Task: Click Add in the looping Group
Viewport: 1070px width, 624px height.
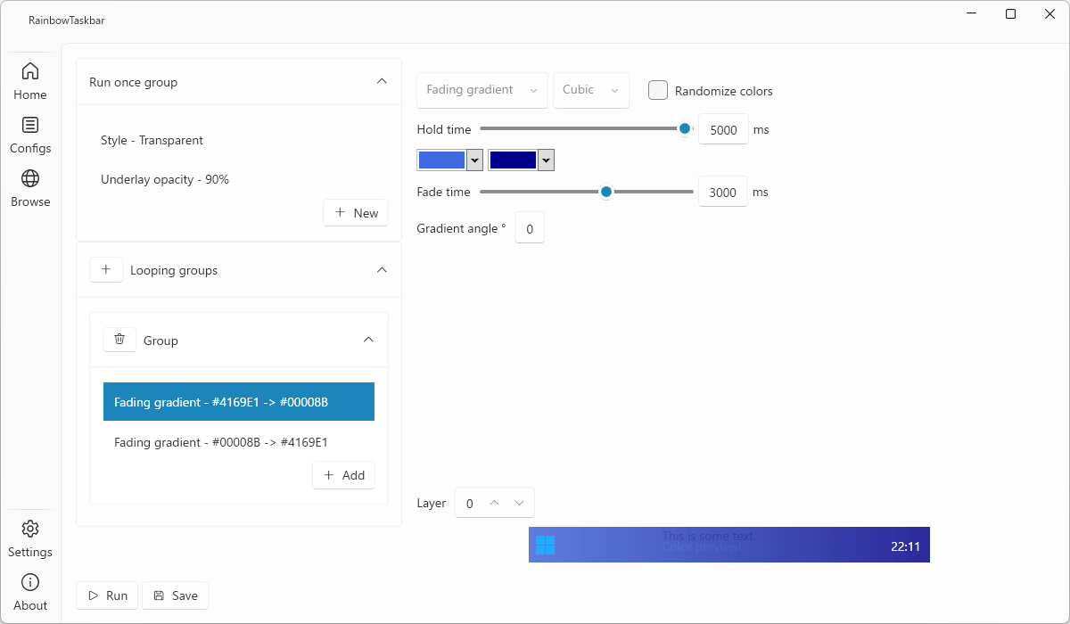Action: pyautogui.click(x=343, y=475)
